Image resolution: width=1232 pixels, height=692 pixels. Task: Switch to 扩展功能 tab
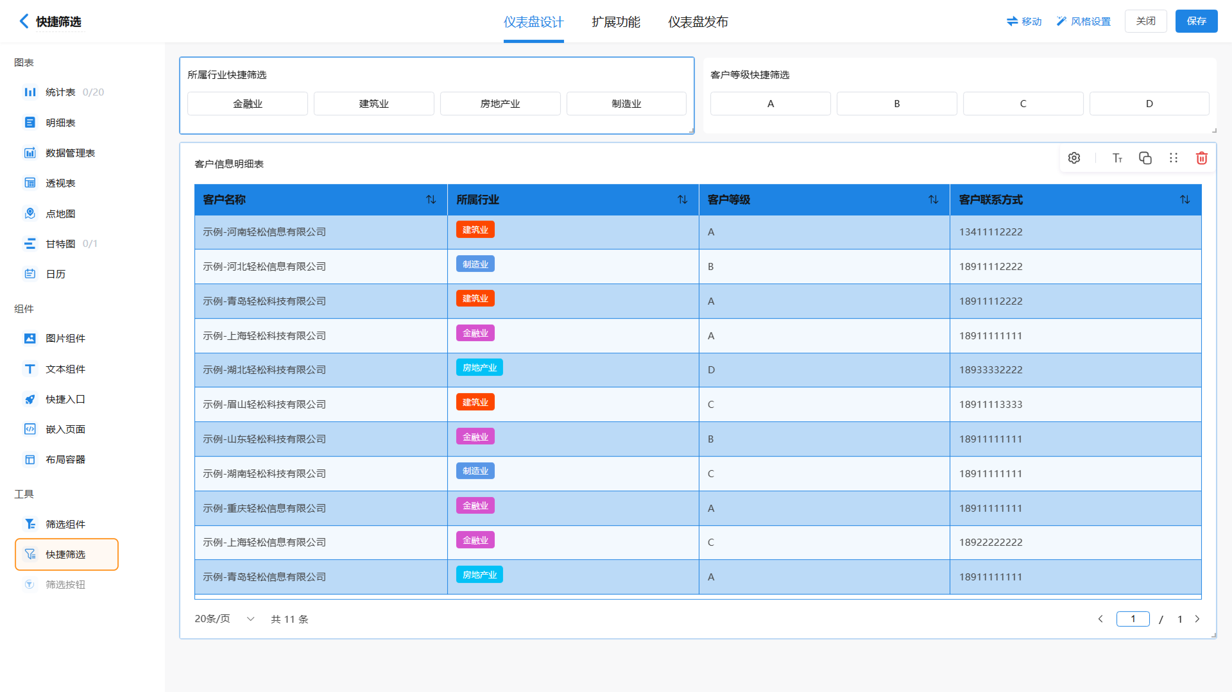tap(616, 21)
